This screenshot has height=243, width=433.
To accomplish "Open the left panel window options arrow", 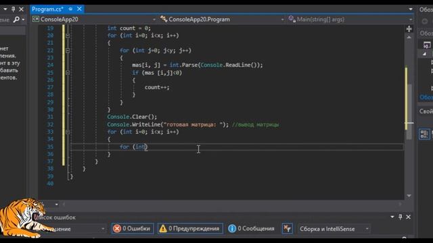I will [x=5, y=9].
